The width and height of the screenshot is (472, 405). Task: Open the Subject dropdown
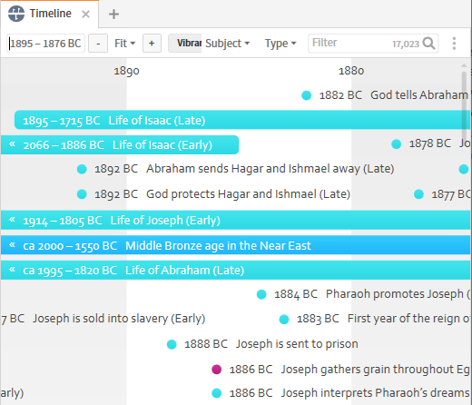click(227, 44)
